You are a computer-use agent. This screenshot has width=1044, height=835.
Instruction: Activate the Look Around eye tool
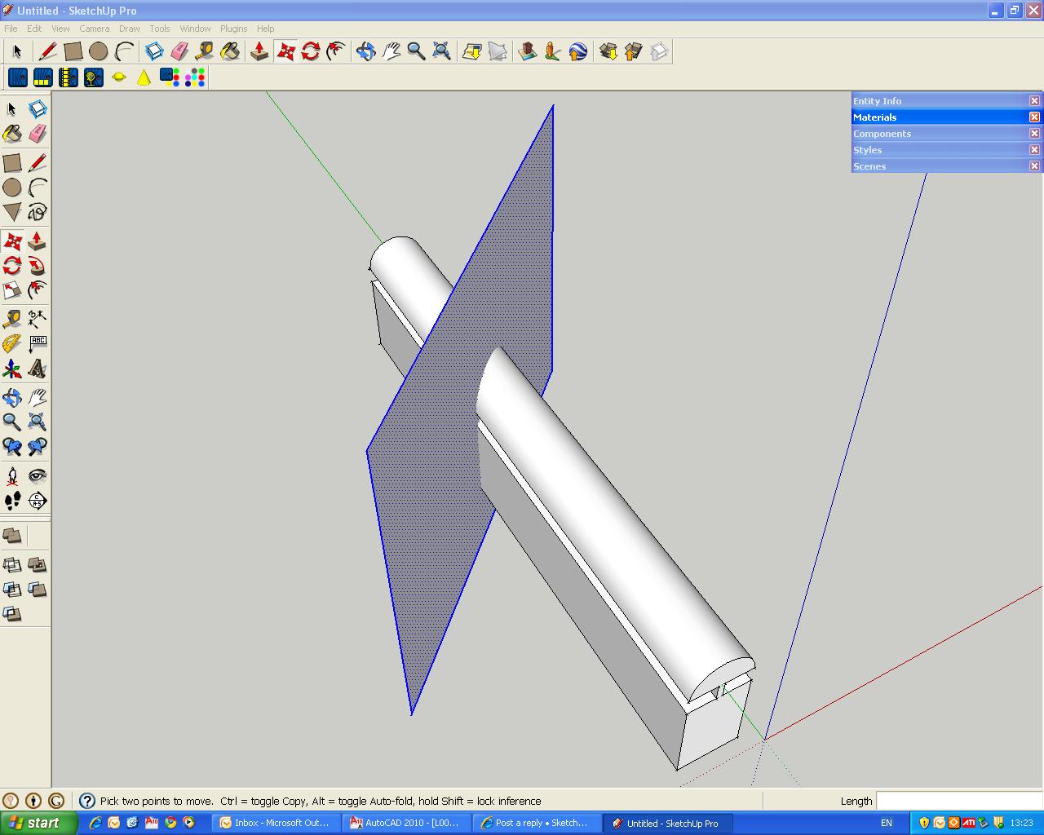tap(38, 476)
